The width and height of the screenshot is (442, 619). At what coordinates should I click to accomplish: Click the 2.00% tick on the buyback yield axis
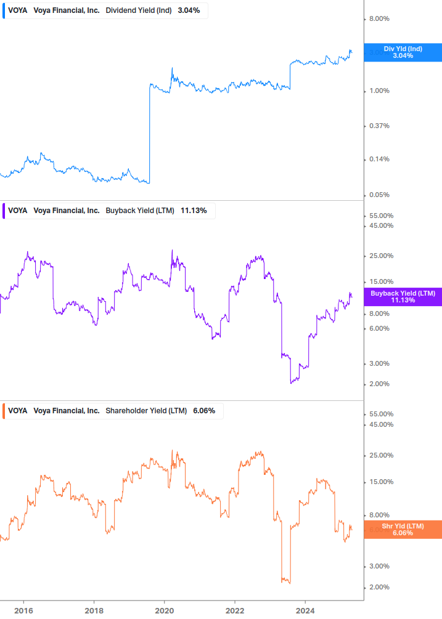379,384
